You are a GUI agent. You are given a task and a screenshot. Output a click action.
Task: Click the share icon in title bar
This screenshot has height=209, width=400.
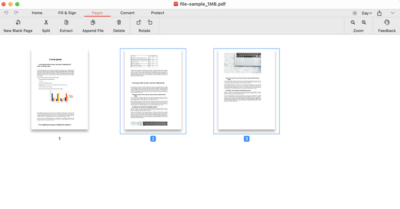(379, 13)
